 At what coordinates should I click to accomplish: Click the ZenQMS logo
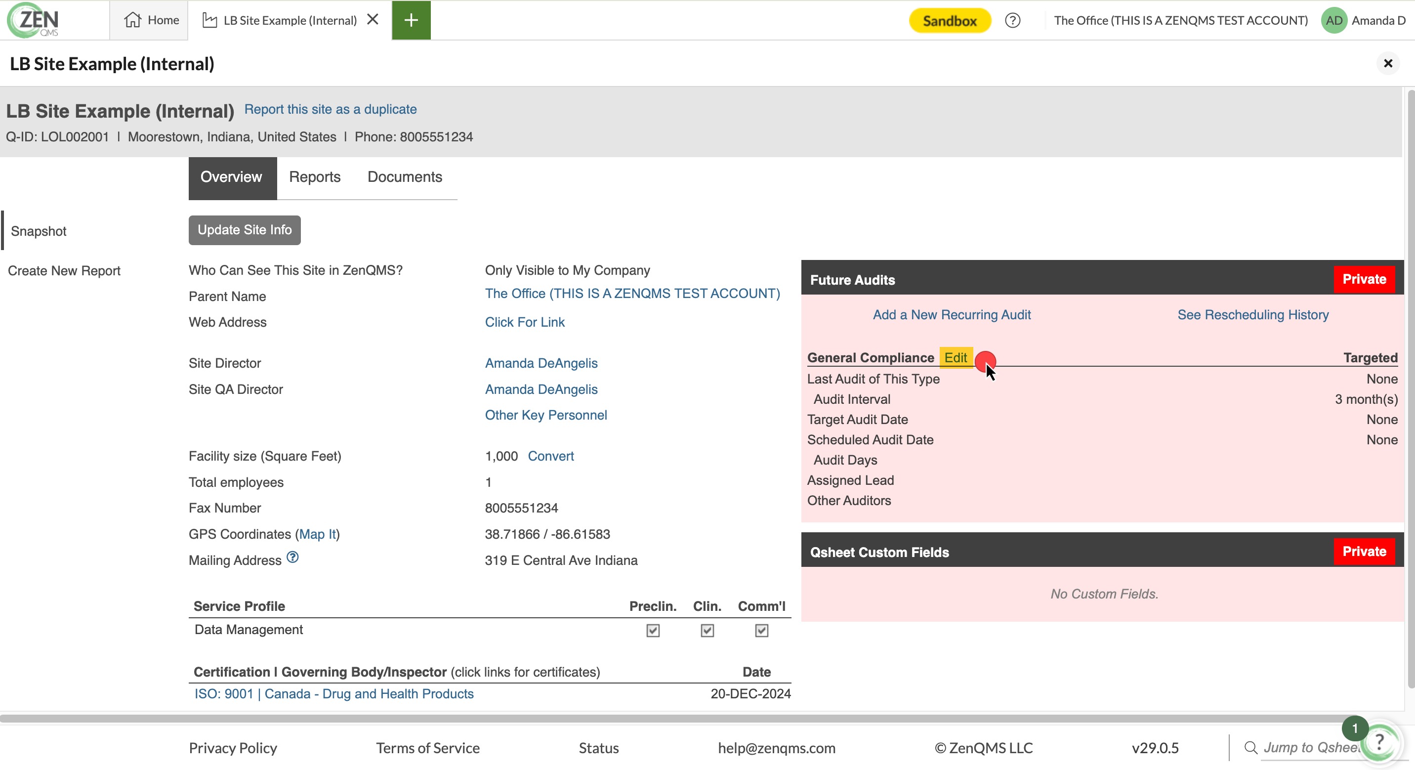[x=34, y=20]
